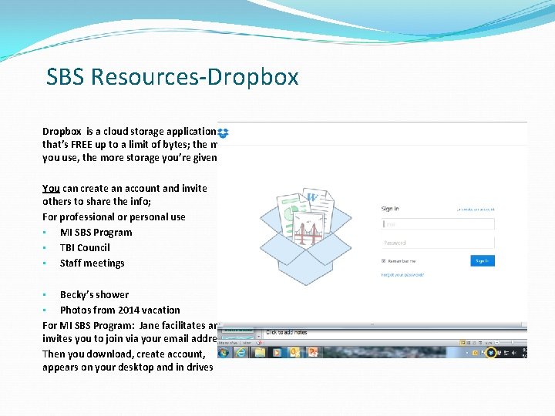This screenshot has width=555, height=416.
Task: Click the open box illustration with documents
Action: tap(306, 237)
